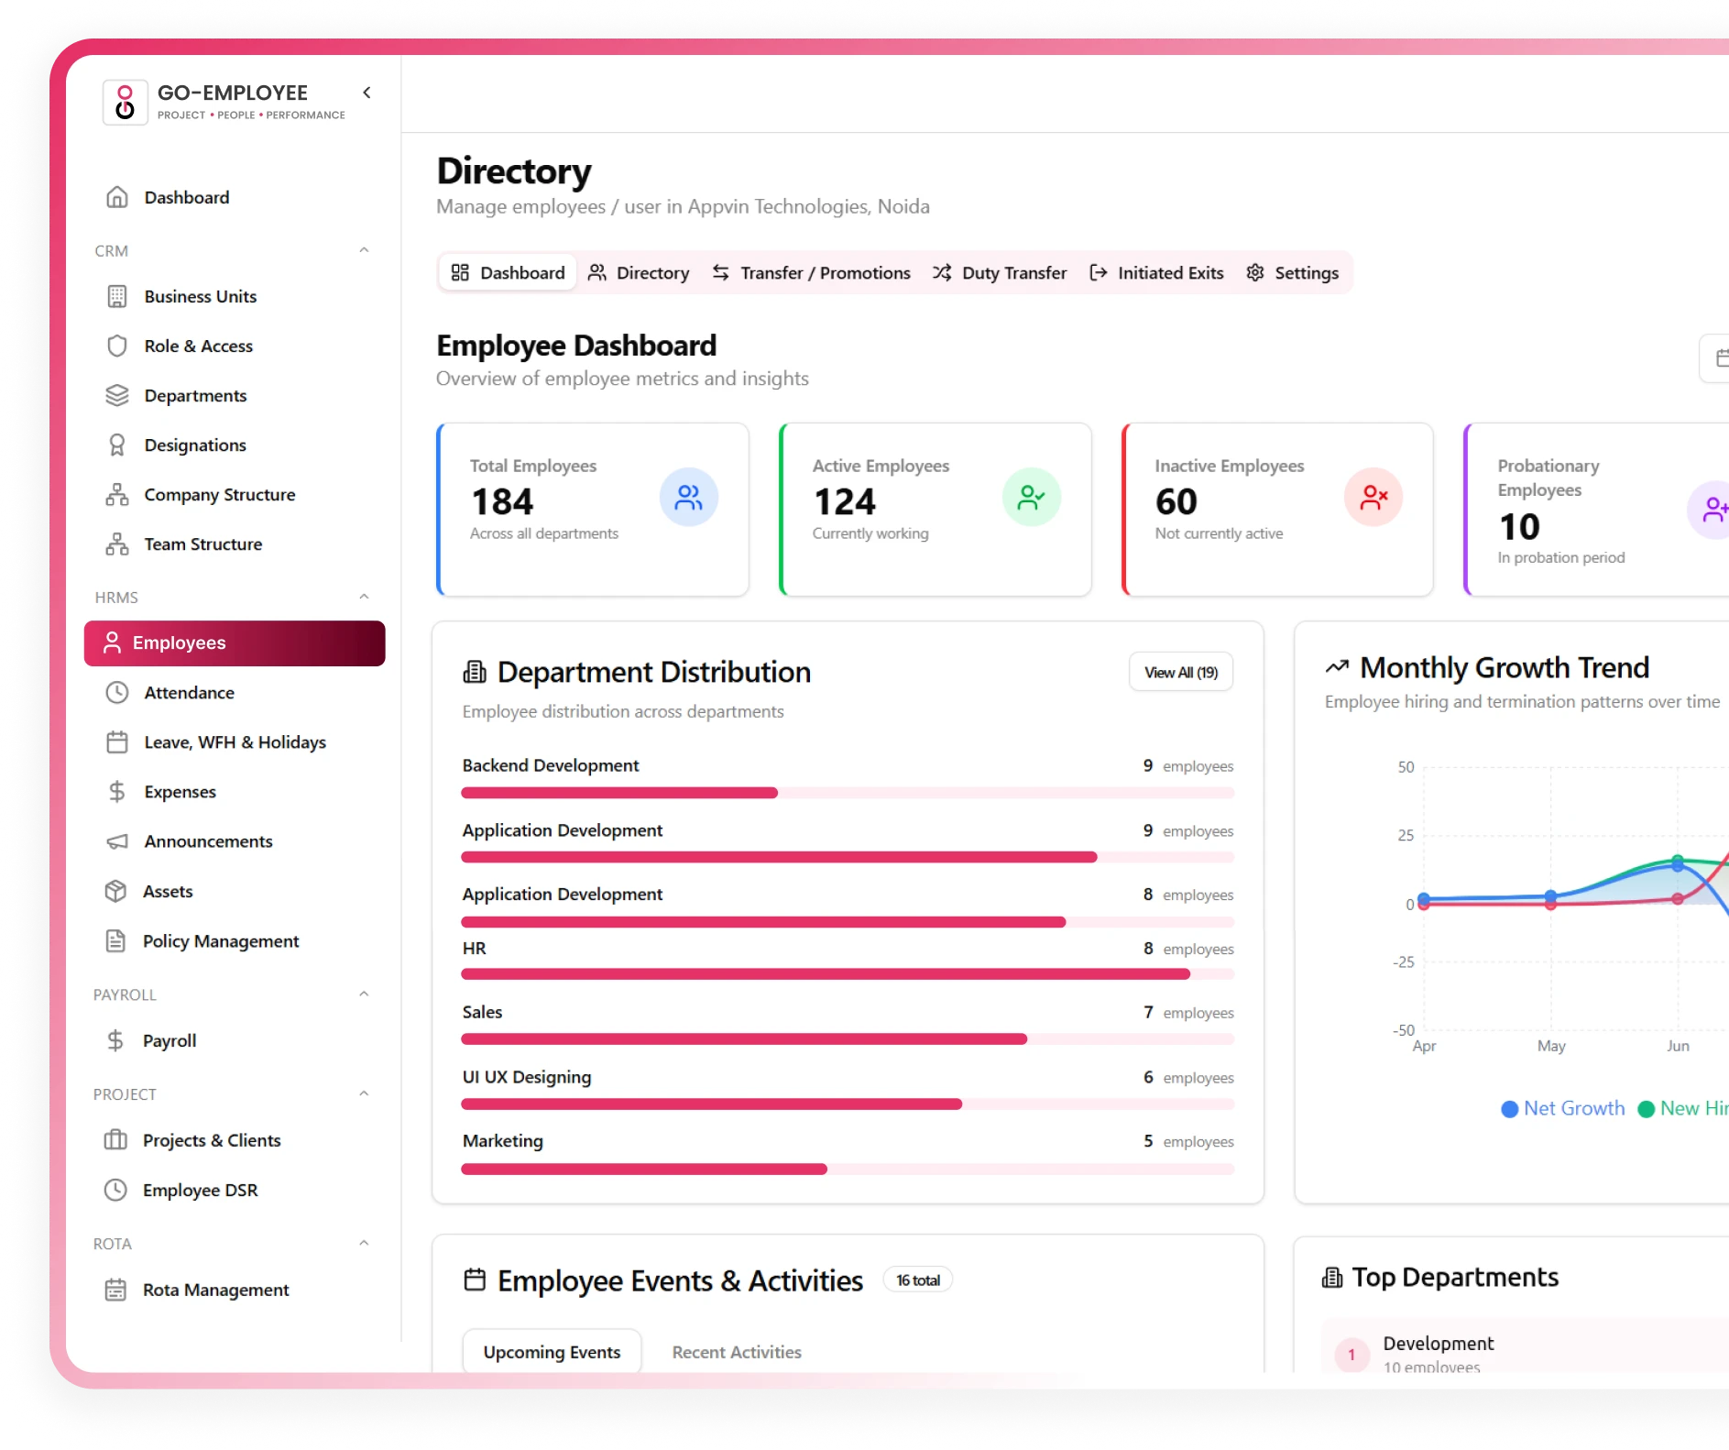Switch to the Directory tab

tap(639, 272)
